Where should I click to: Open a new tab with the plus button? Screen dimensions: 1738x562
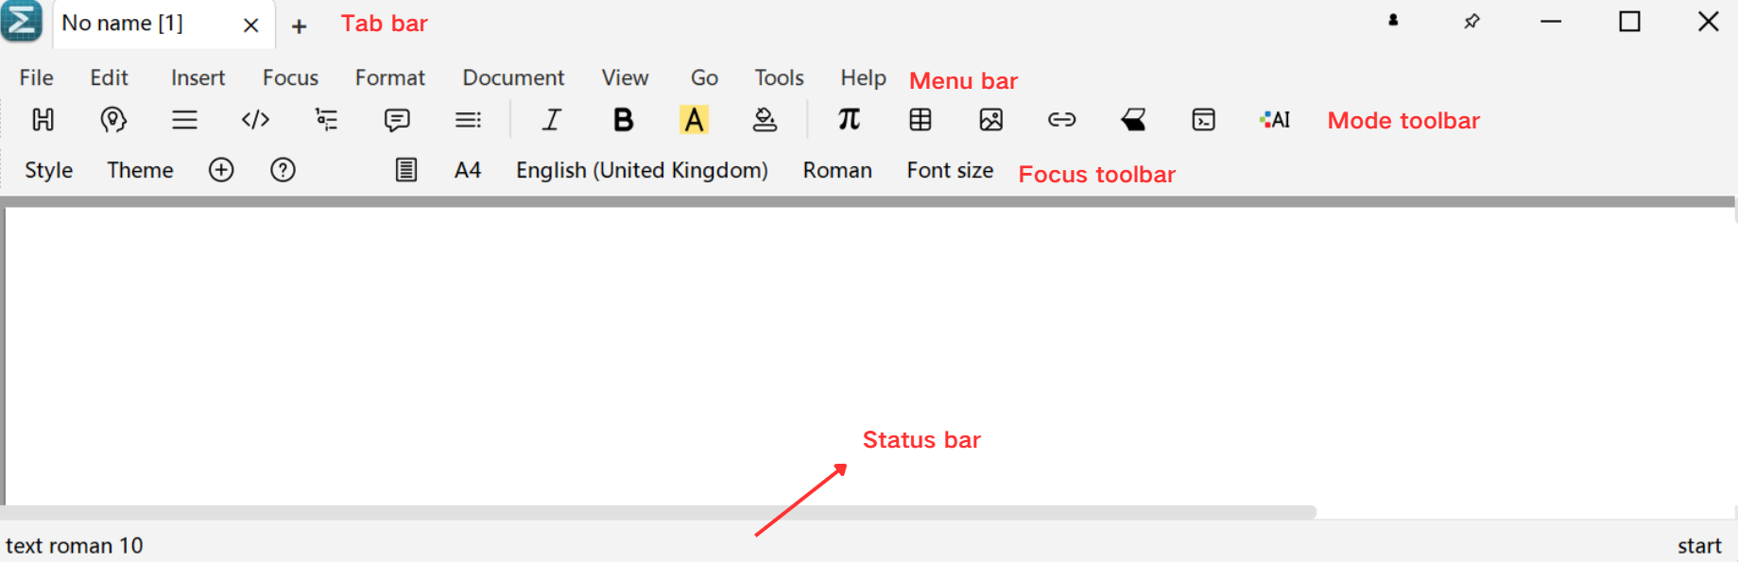[299, 26]
